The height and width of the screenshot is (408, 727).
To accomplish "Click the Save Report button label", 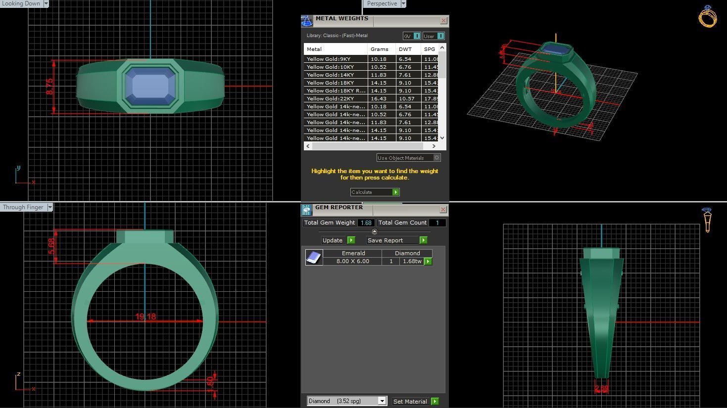I will pos(385,240).
